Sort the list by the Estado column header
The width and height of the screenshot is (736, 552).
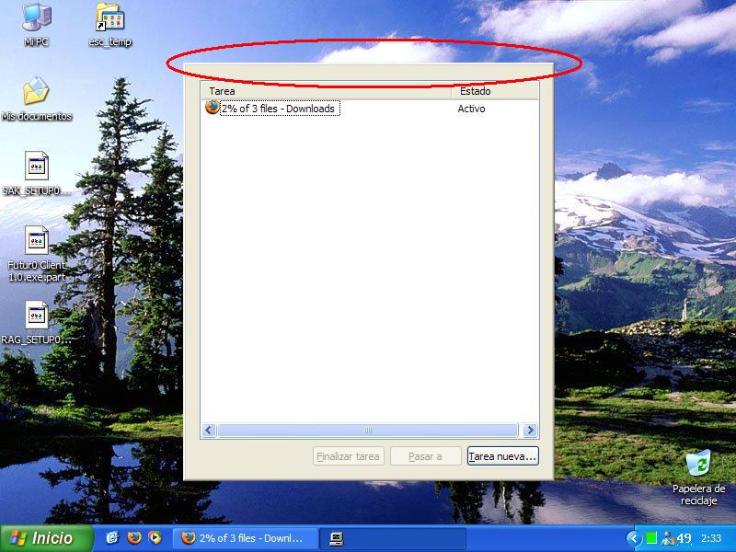495,91
